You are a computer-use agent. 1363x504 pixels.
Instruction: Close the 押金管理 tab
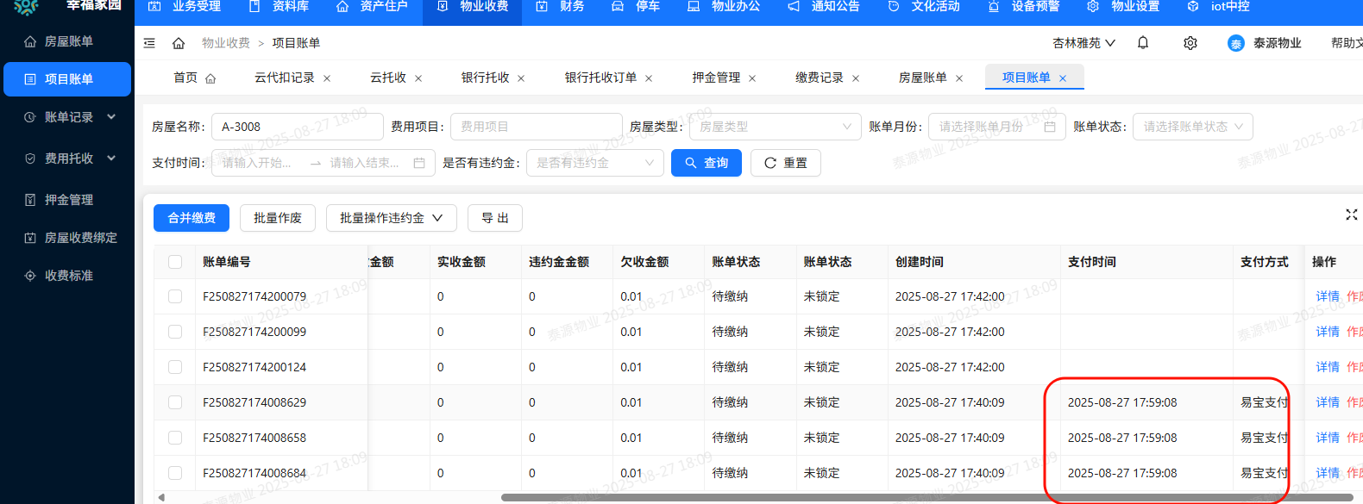click(752, 78)
